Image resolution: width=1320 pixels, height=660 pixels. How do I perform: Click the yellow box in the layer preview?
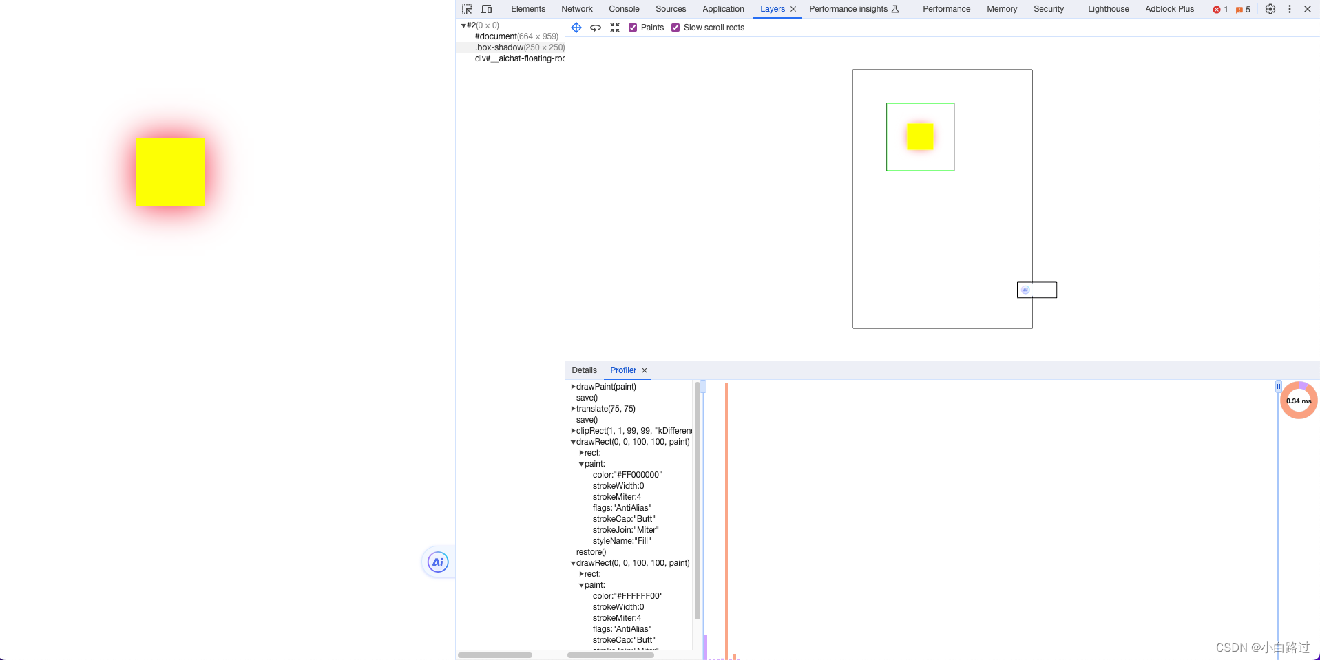(920, 136)
